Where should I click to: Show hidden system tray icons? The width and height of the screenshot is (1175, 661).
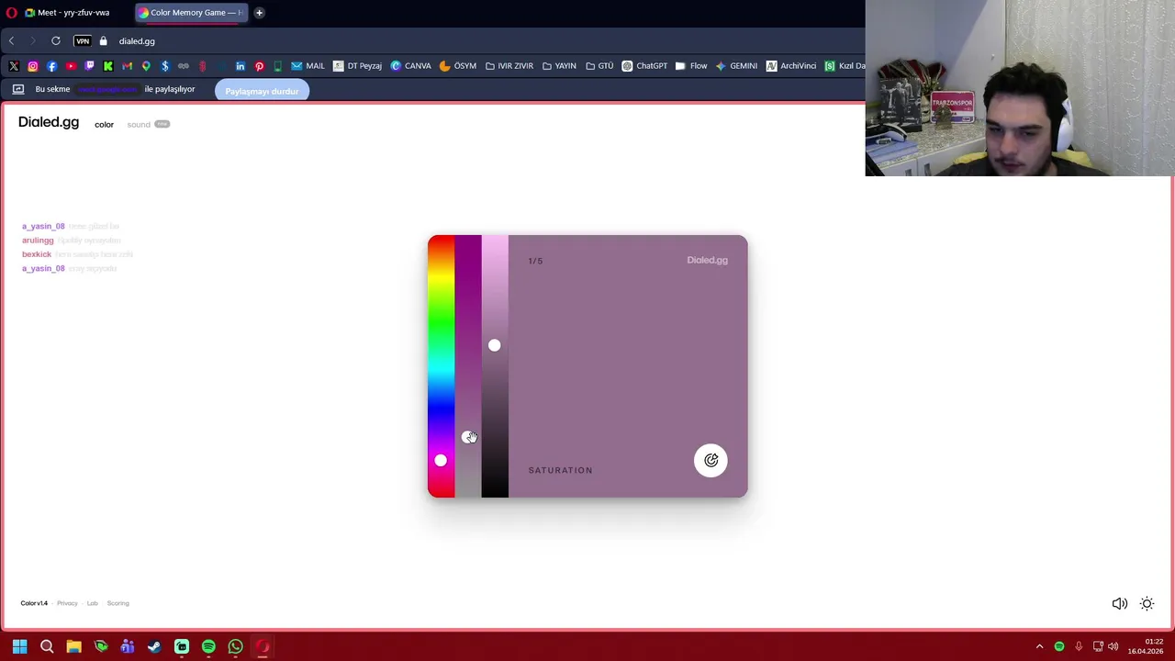[1039, 647]
